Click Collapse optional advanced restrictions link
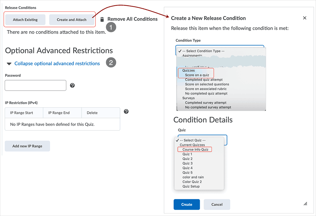Viewport: 316px width, 216px height. tap(57, 64)
